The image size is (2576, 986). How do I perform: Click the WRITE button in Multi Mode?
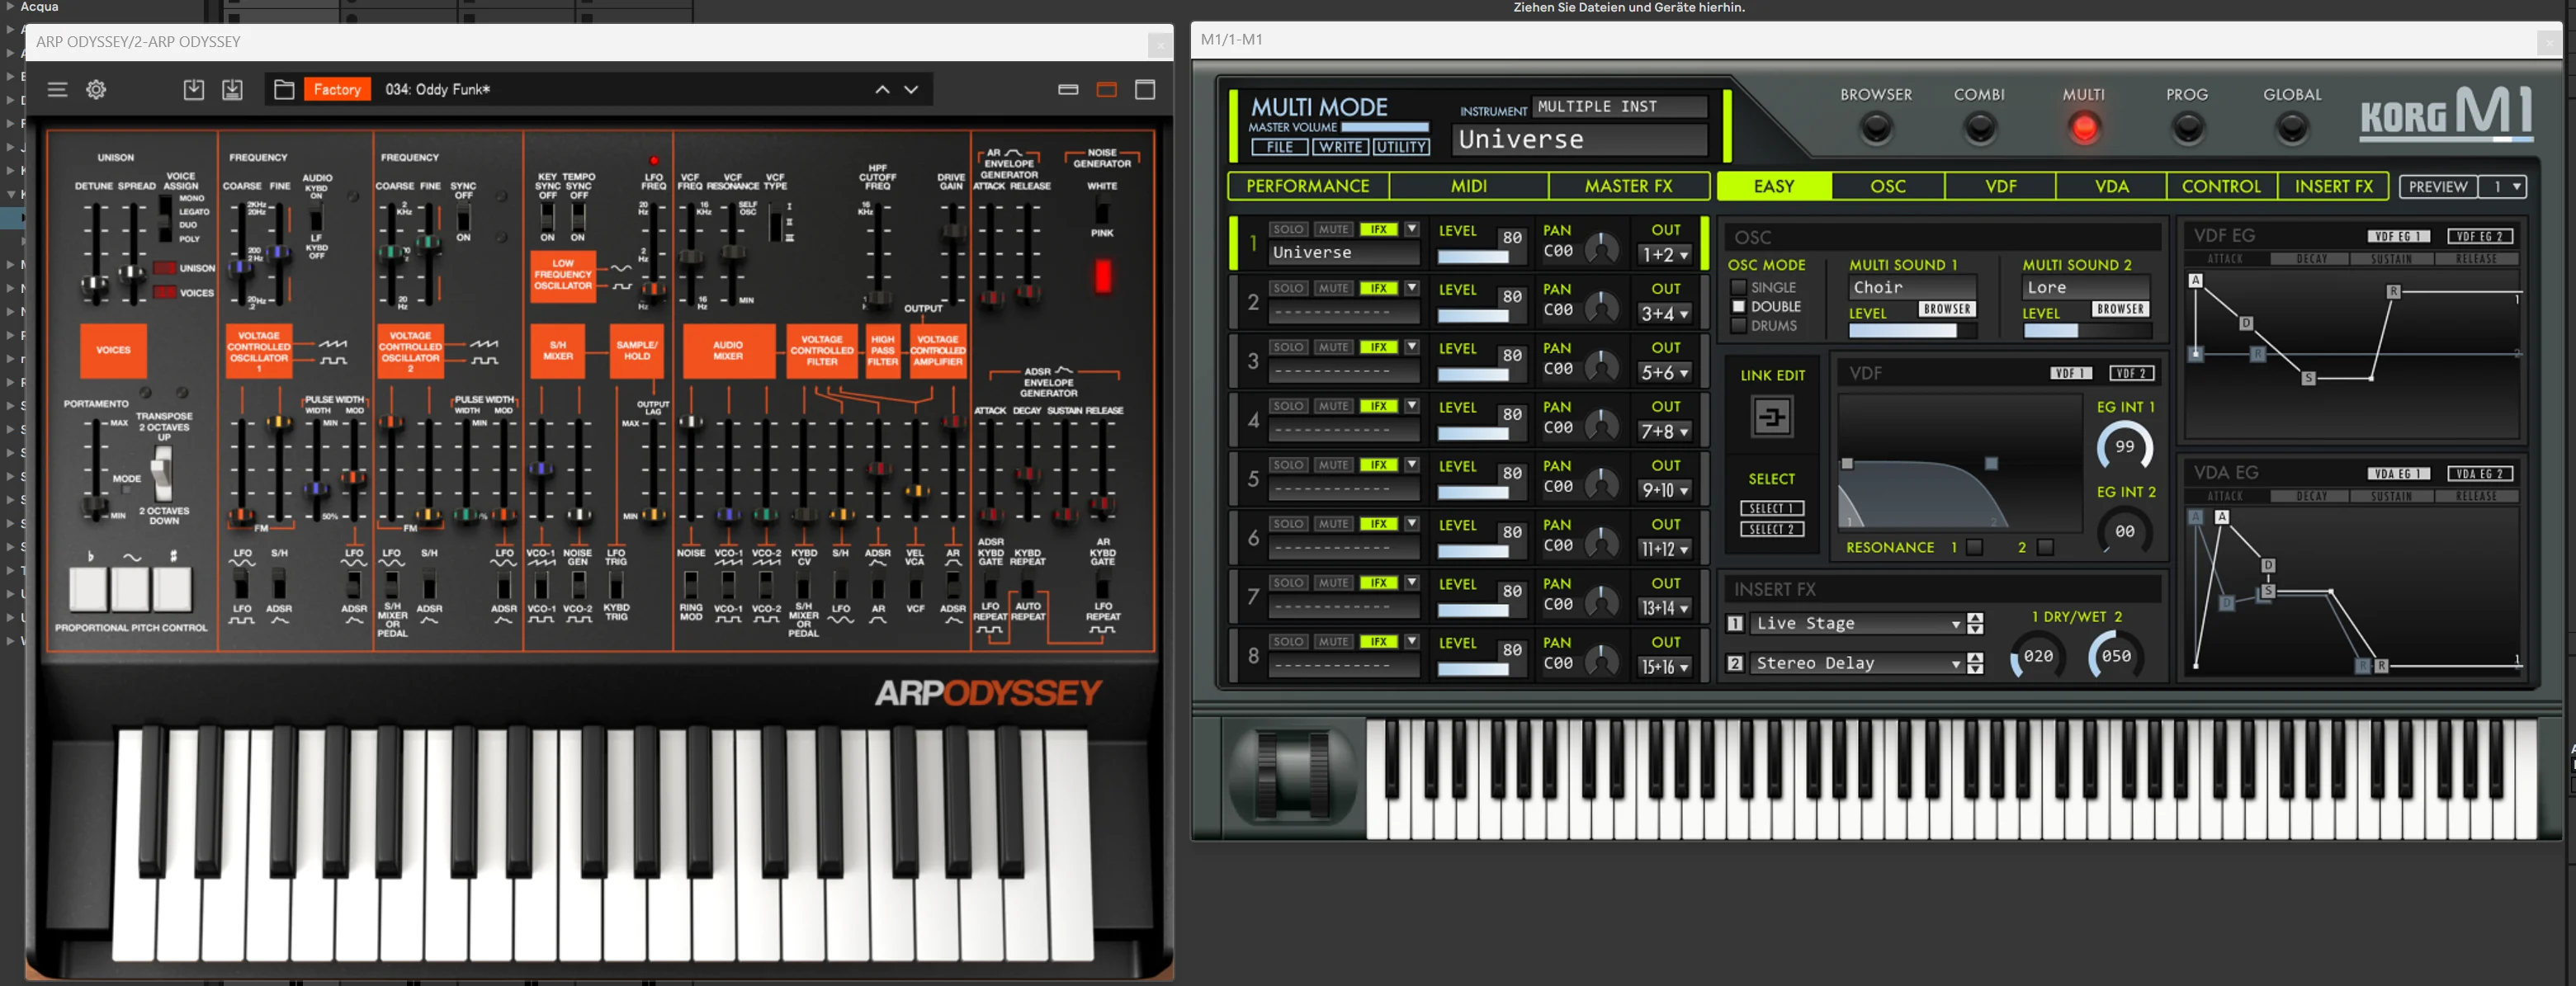pos(1340,147)
